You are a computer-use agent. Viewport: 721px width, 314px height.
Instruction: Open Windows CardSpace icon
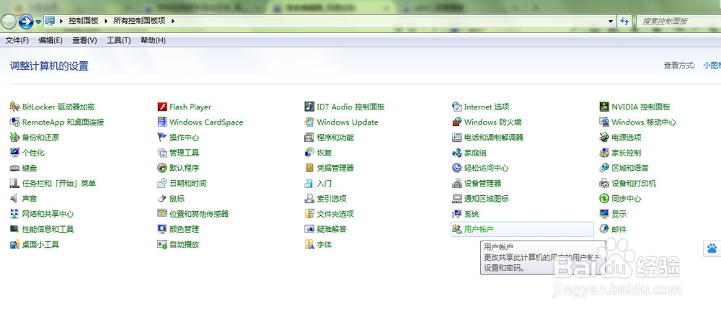162,122
